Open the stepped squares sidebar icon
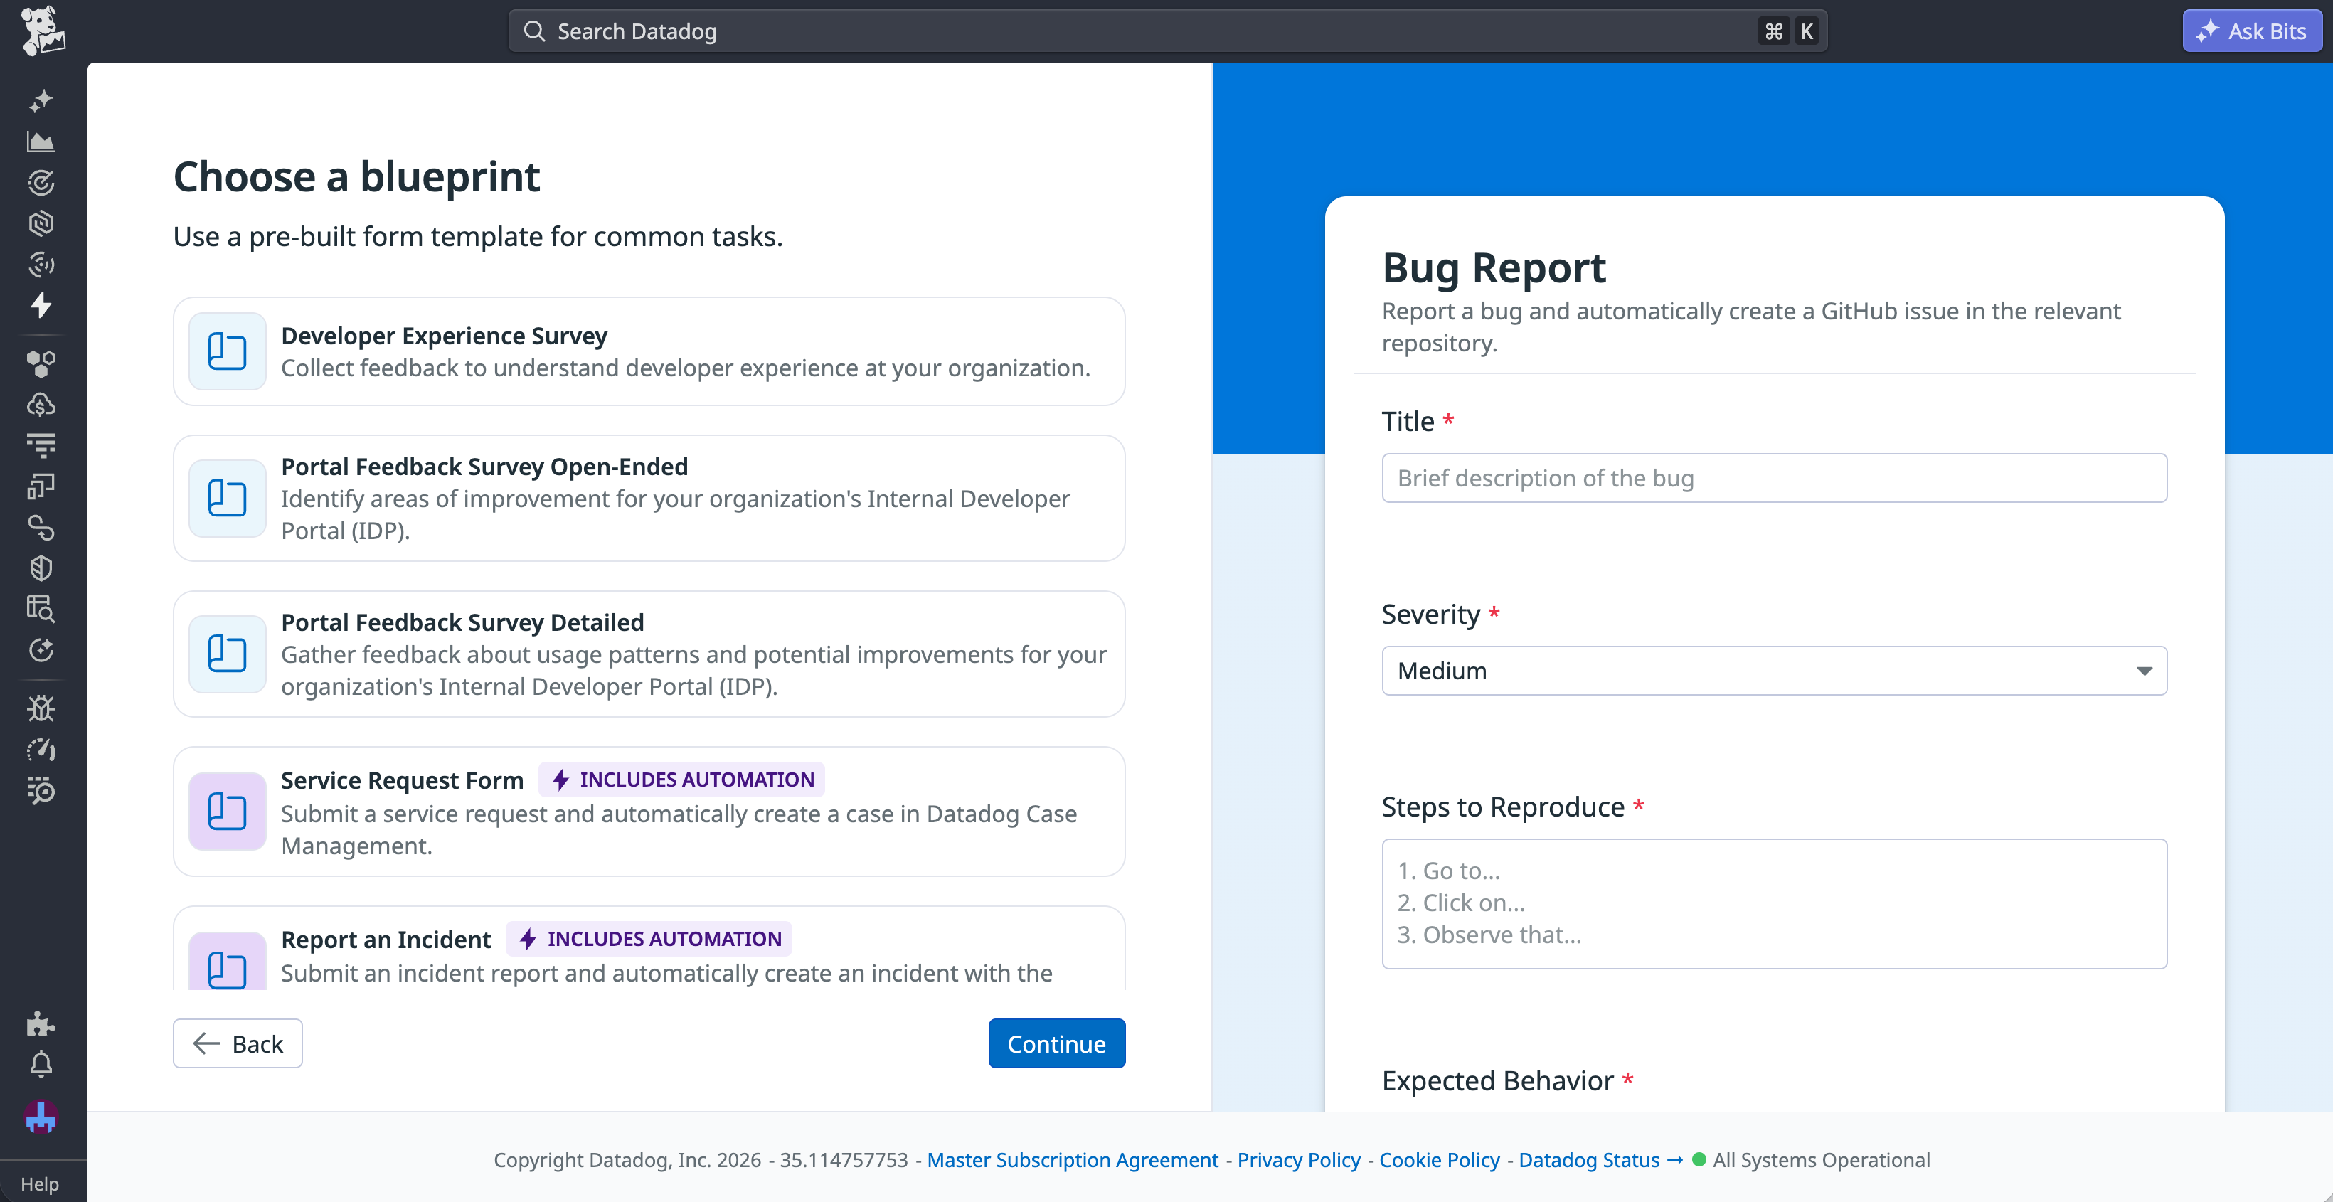The height and width of the screenshot is (1202, 2333). 41,486
